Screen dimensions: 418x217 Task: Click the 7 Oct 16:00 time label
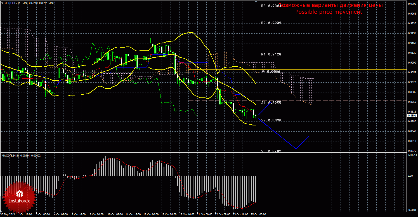79,214
